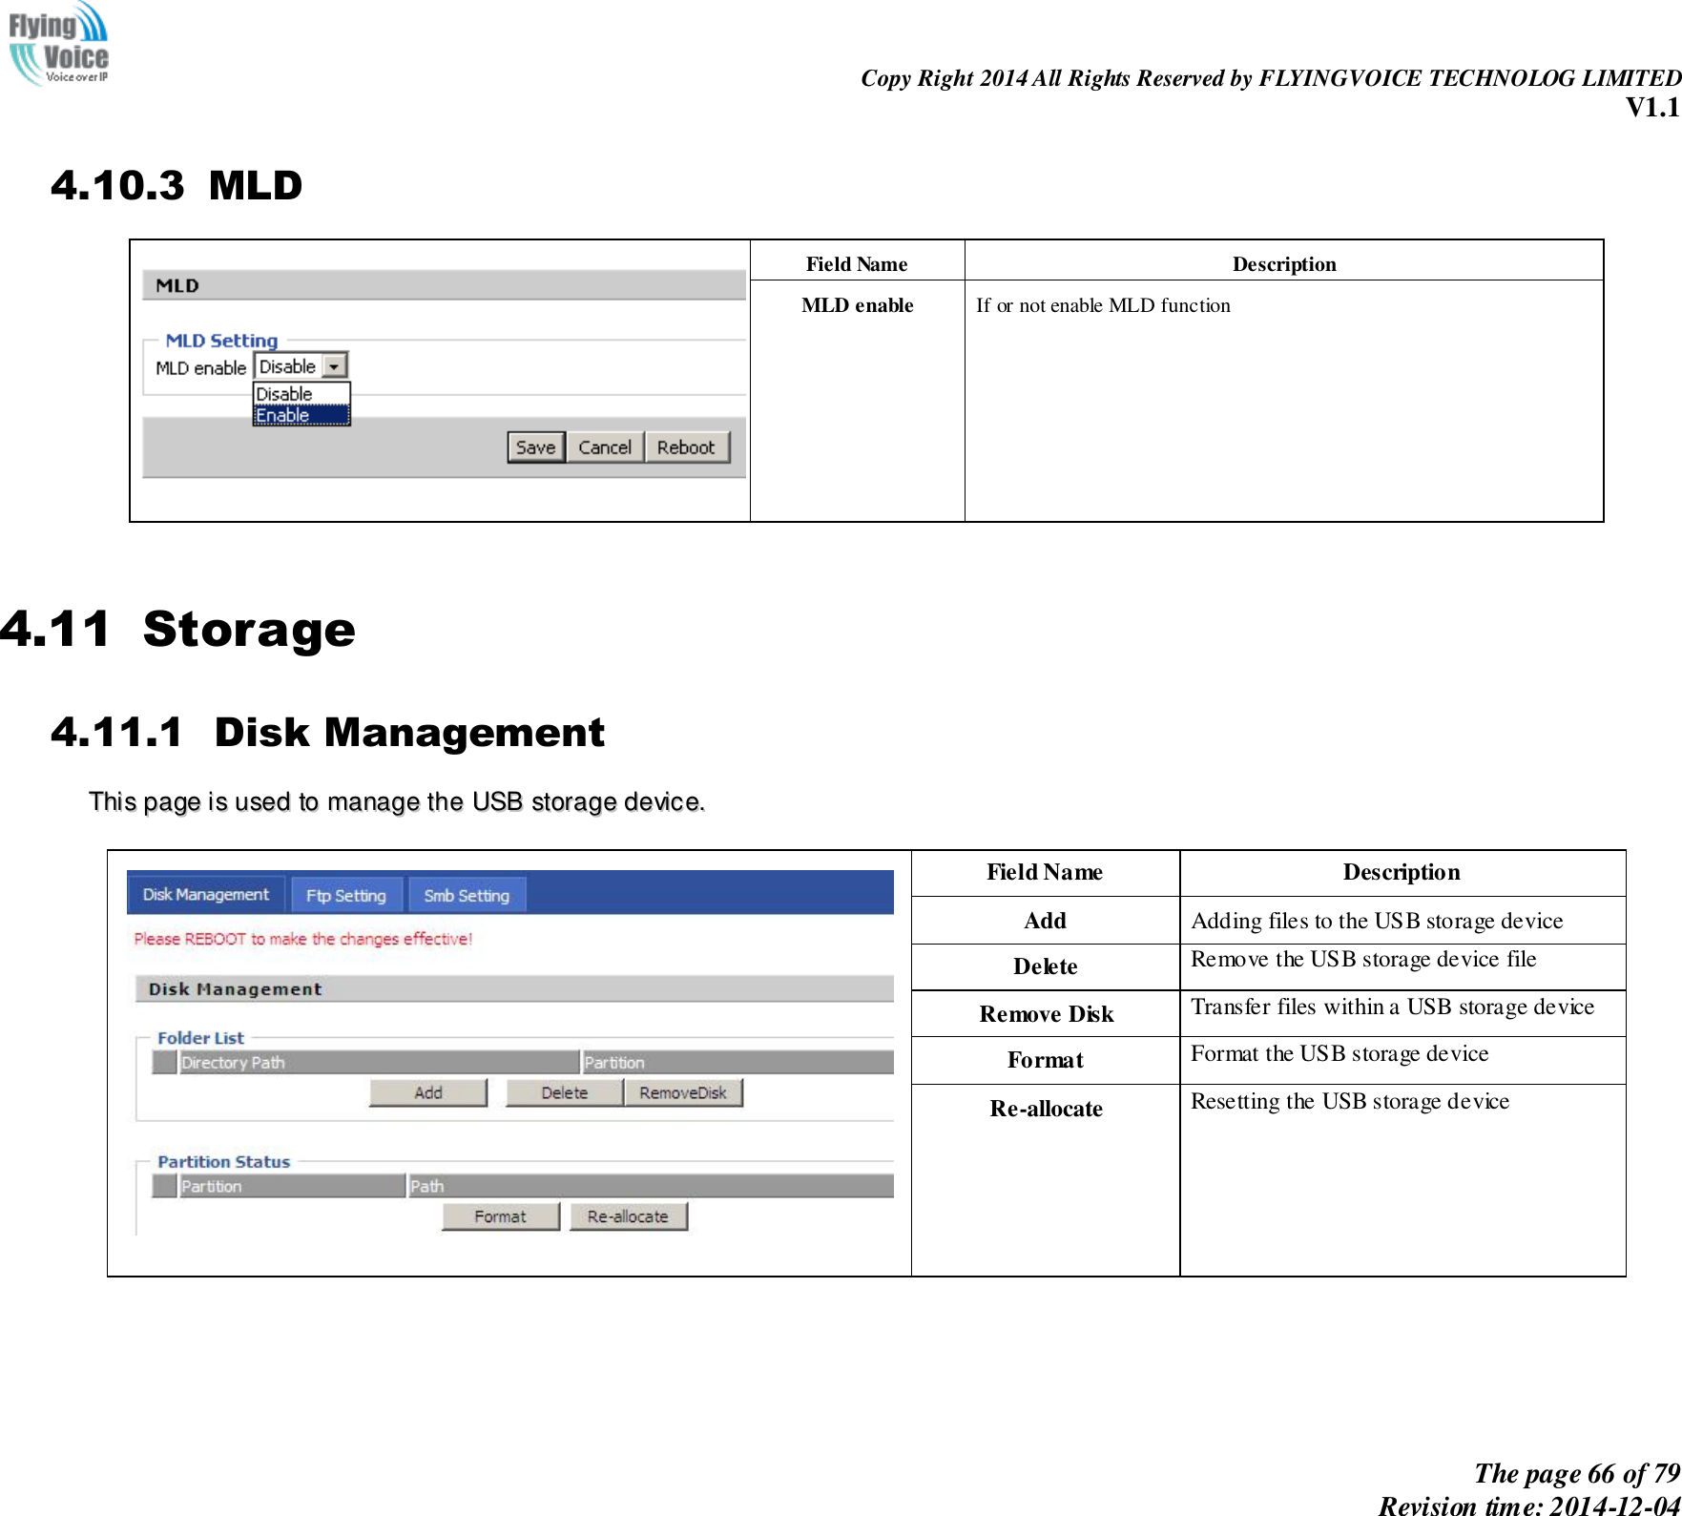Click the Add button in Folder List
Image resolution: width=1682 pixels, height=1516 pixels.
point(428,1093)
